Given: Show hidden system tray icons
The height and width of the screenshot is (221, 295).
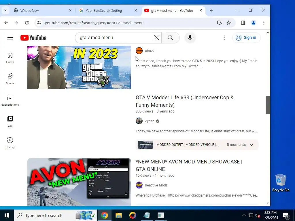Looking at the screenshot, I should (x=244, y=215).
